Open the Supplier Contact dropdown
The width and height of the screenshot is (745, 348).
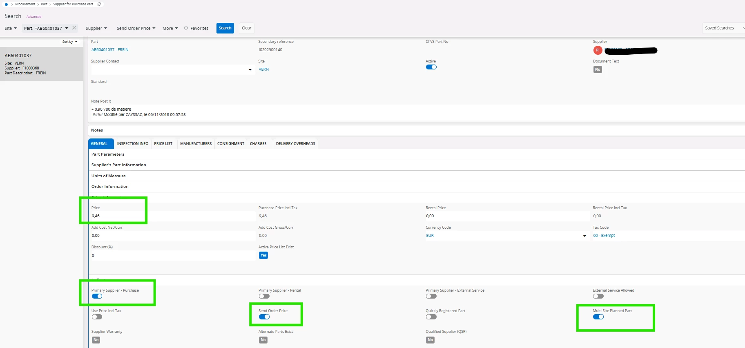coord(250,70)
